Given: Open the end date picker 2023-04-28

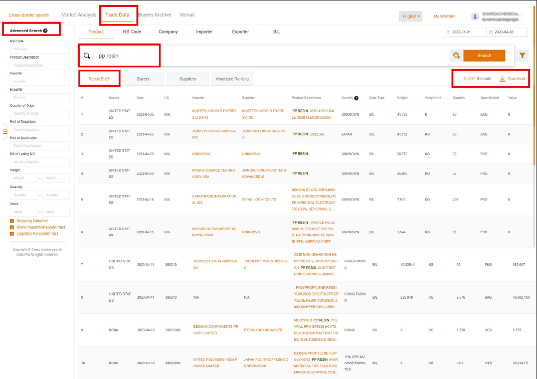Looking at the screenshot, I should point(507,32).
